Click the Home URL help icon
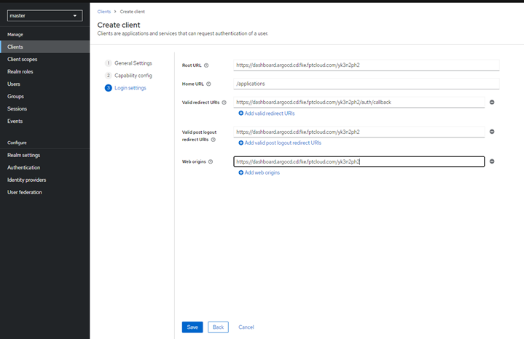The height and width of the screenshot is (339, 524). coord(208,84)
